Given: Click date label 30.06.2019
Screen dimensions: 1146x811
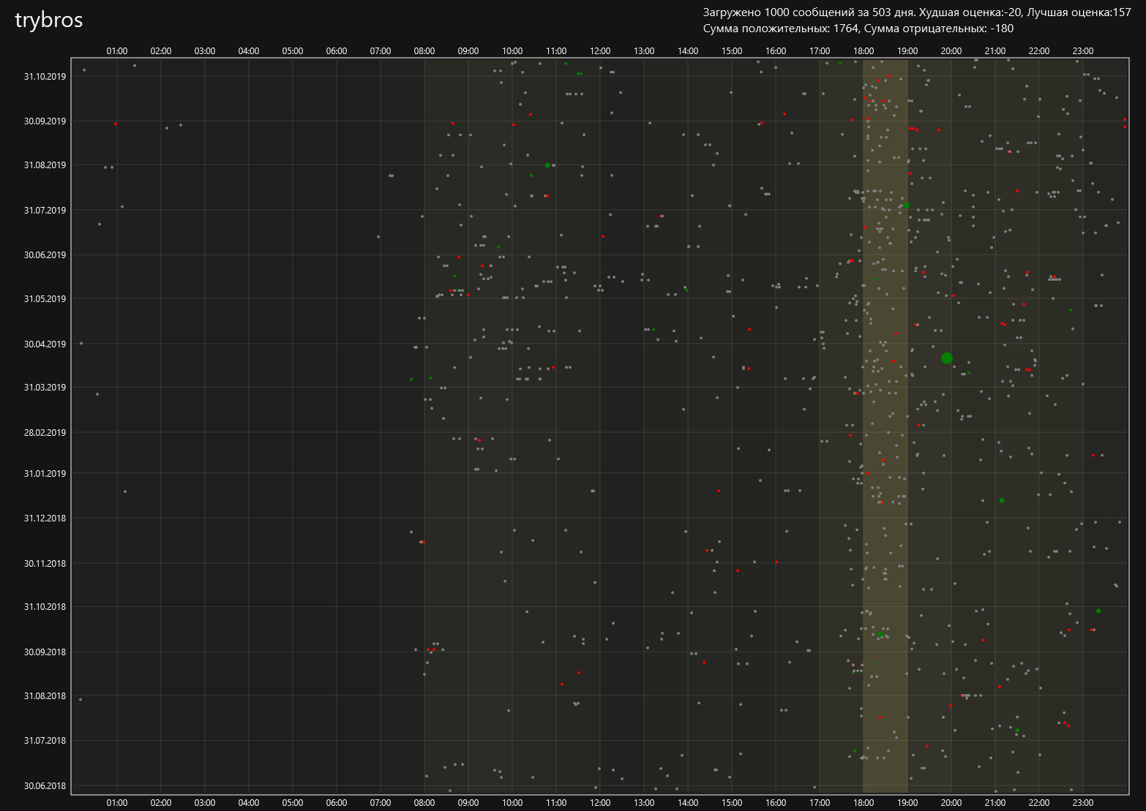Looking at the screenshot, I should click(x=45, y=254).
